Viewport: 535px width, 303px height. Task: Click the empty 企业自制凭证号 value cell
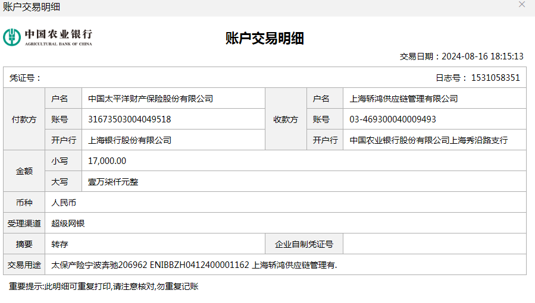(434, 244)
